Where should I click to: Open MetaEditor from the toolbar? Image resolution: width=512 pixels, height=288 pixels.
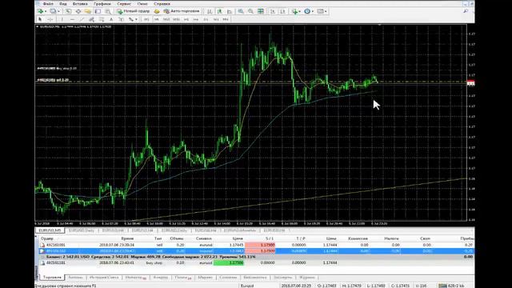pyautogui.click(x=157, y=11)
